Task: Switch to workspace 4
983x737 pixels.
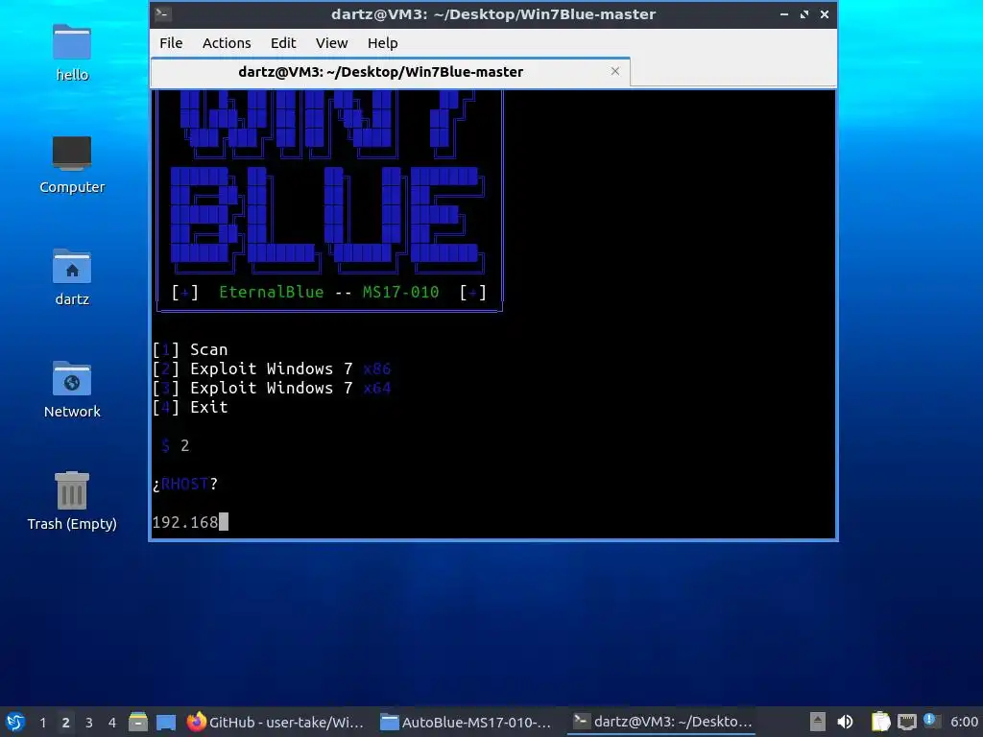Action: click(112, 723)
